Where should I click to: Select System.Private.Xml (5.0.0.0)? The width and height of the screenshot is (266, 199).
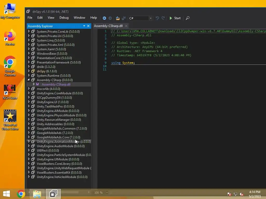[56, 45]
